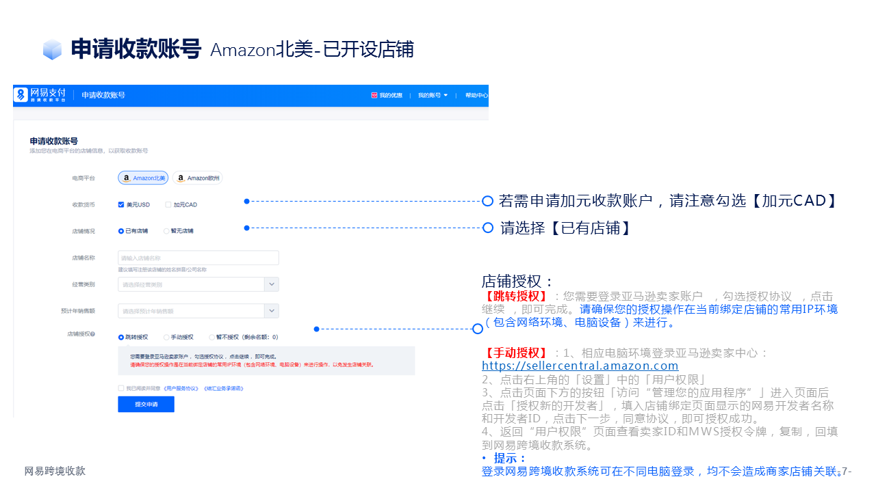Open the 《结汇业务承诺函》 link

click(223, 388)
